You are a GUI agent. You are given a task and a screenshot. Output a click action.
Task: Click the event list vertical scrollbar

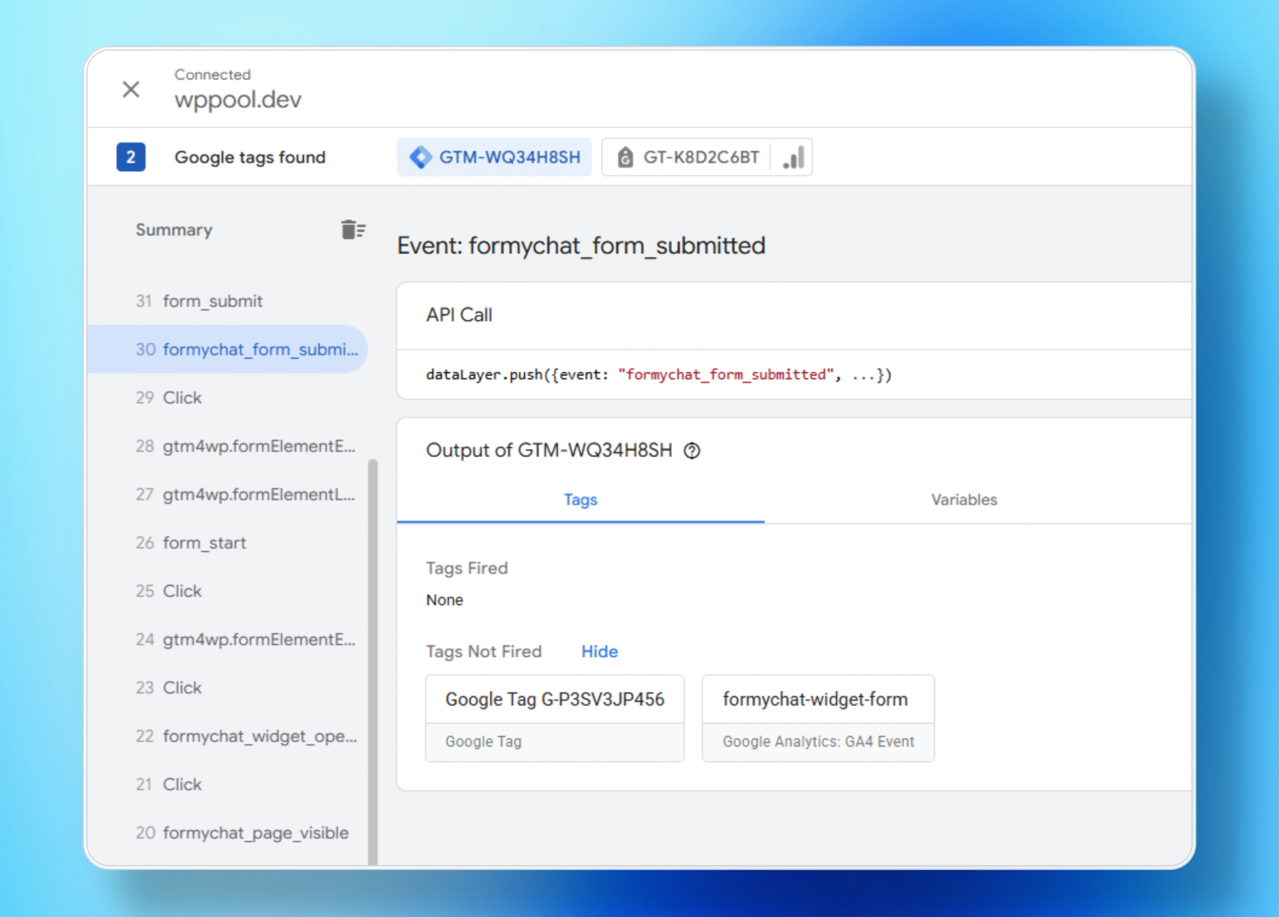373,662
